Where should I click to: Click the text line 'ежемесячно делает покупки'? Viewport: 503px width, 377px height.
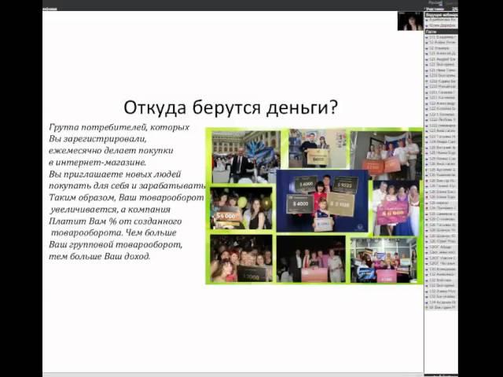click(111, 151)
